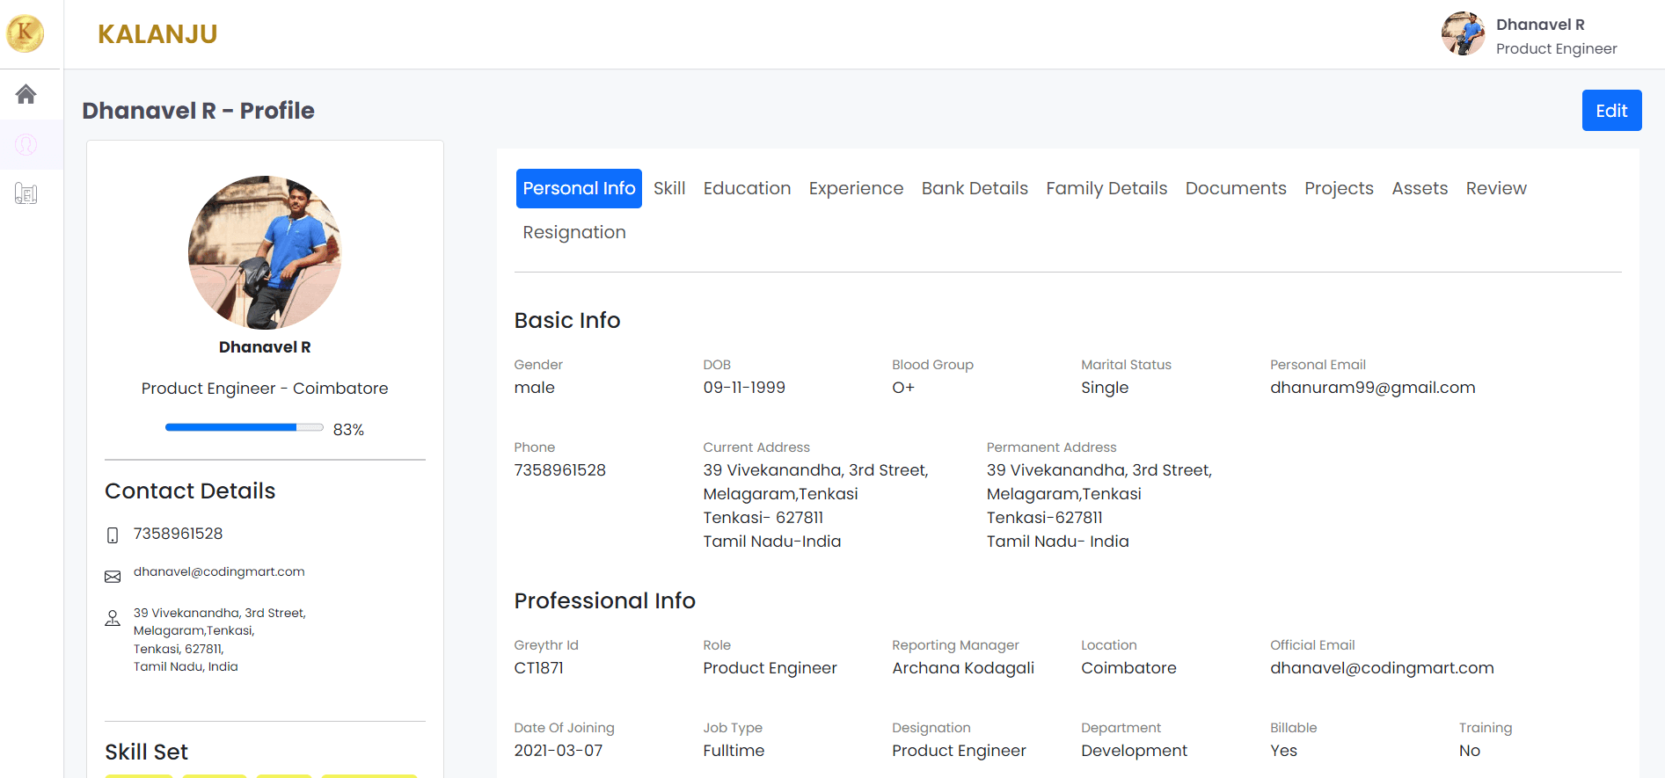Open the Education tab
Viewport: 1665px width, 778px height.
click(x=747, y=188)
